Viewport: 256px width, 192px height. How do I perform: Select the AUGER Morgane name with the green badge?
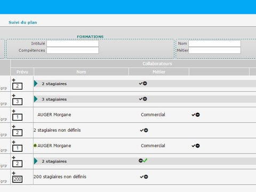click(x=54, y=146)
